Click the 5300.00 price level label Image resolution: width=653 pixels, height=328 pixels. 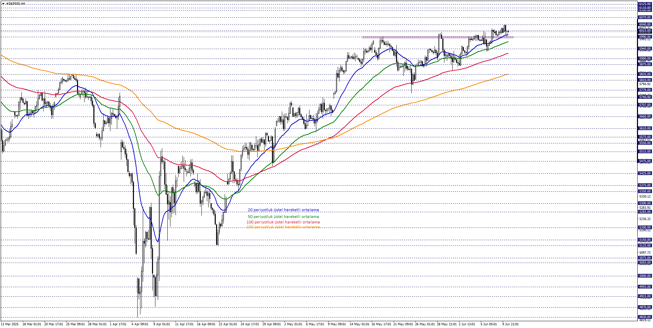(645, 203)
